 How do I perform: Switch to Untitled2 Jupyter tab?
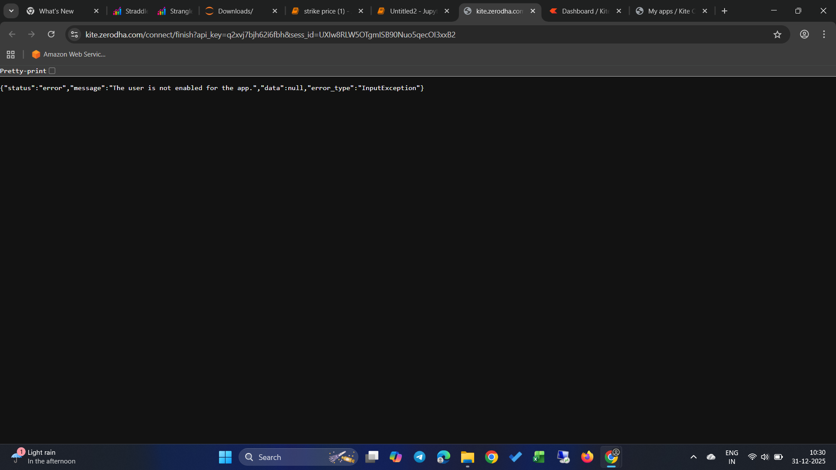click(412, 11)
